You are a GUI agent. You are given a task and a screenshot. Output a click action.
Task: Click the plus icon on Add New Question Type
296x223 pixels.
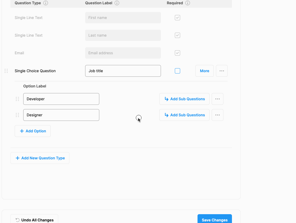(x=17, y=158)
